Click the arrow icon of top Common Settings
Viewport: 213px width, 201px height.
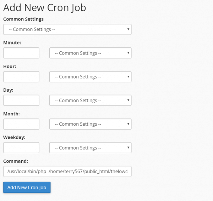pyautogui.click(x=128, y=29)
